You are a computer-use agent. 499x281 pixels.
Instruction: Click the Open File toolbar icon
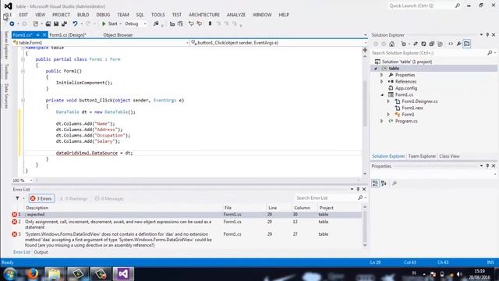48,24
